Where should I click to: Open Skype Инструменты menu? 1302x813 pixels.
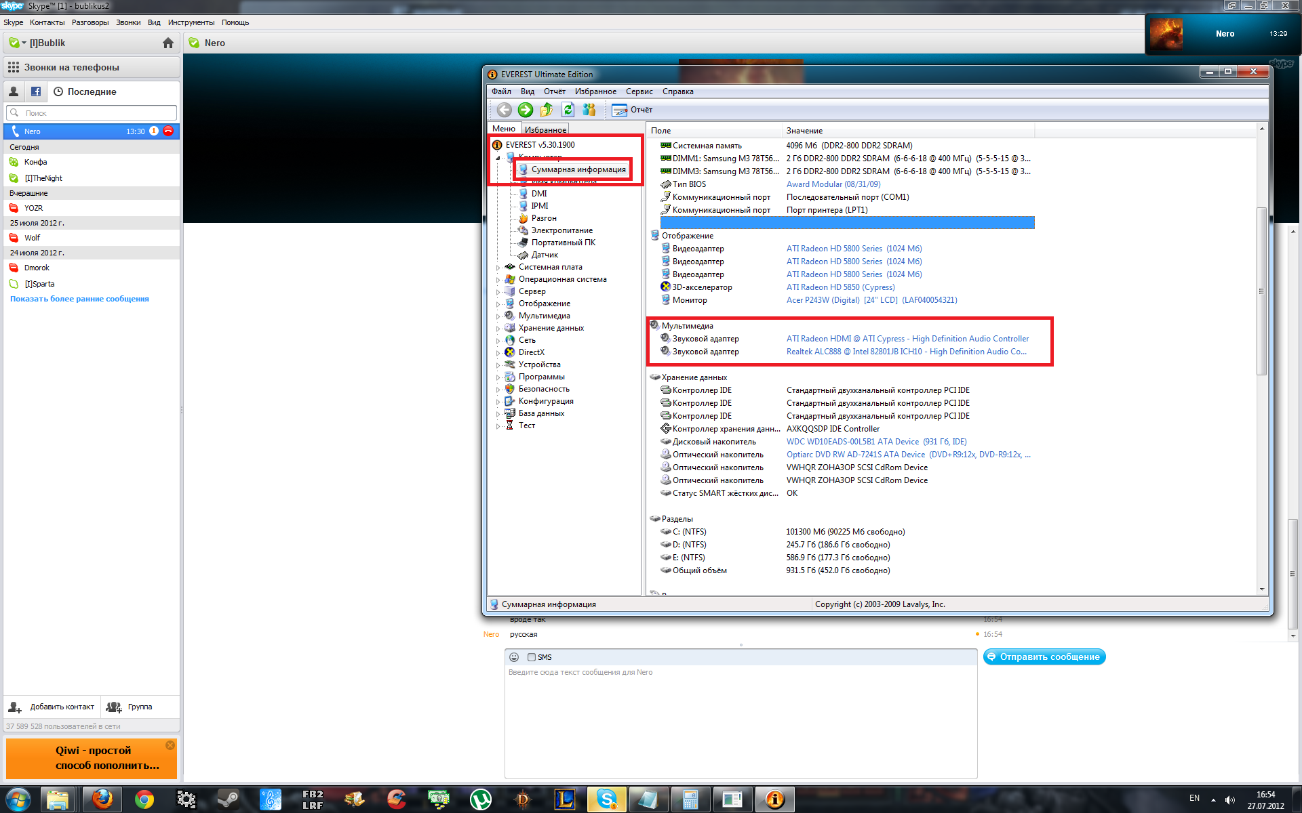pos(191,22)
